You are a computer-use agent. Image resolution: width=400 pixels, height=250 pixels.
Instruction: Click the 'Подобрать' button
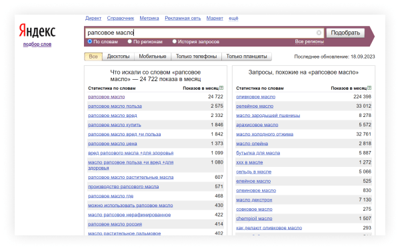coord(345,33)
